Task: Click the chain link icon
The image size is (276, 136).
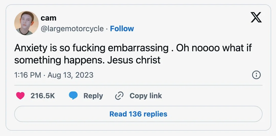Action: (x=119, y=96)
